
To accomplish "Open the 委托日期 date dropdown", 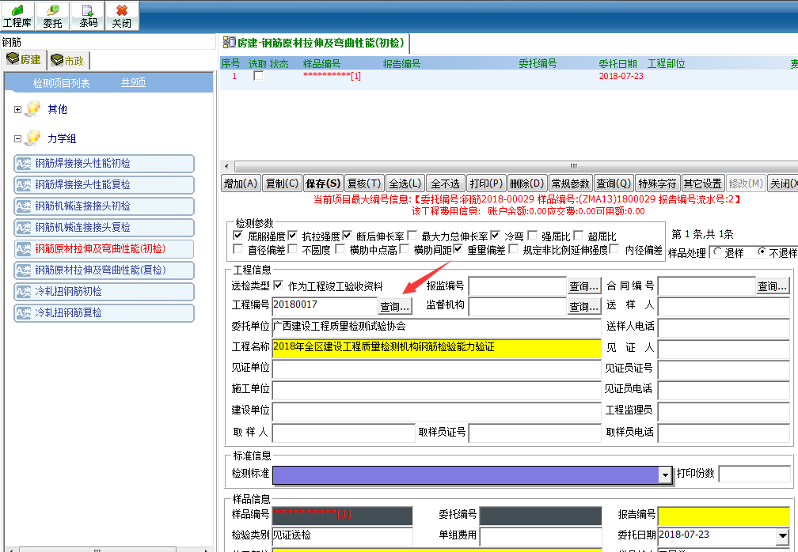I will [x=782, y=535].
